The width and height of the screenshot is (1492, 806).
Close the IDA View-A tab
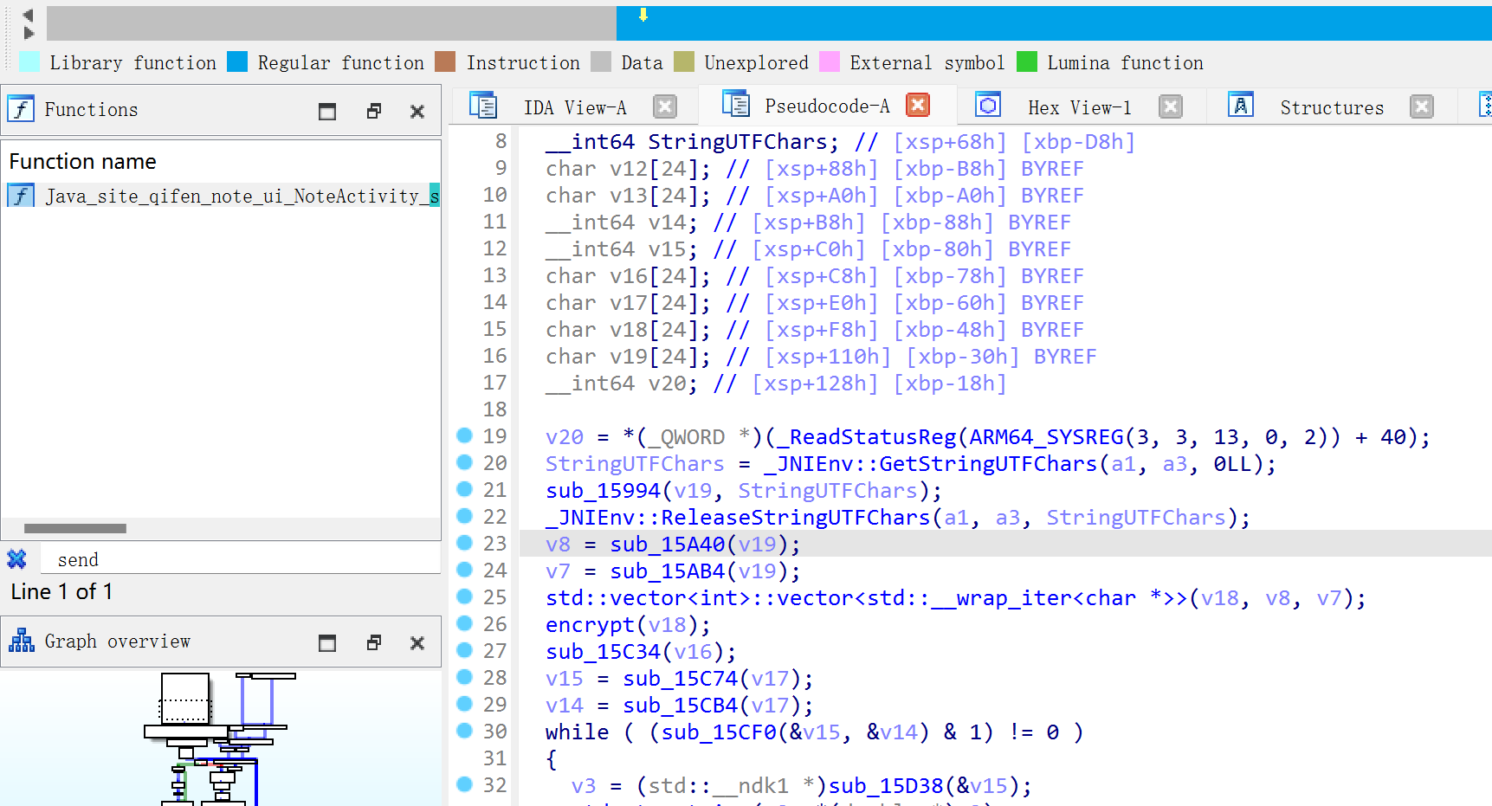[665, 106]
